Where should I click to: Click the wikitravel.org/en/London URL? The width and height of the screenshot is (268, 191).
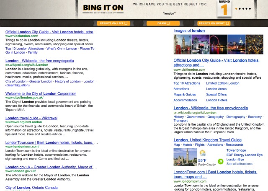point(23,122)
